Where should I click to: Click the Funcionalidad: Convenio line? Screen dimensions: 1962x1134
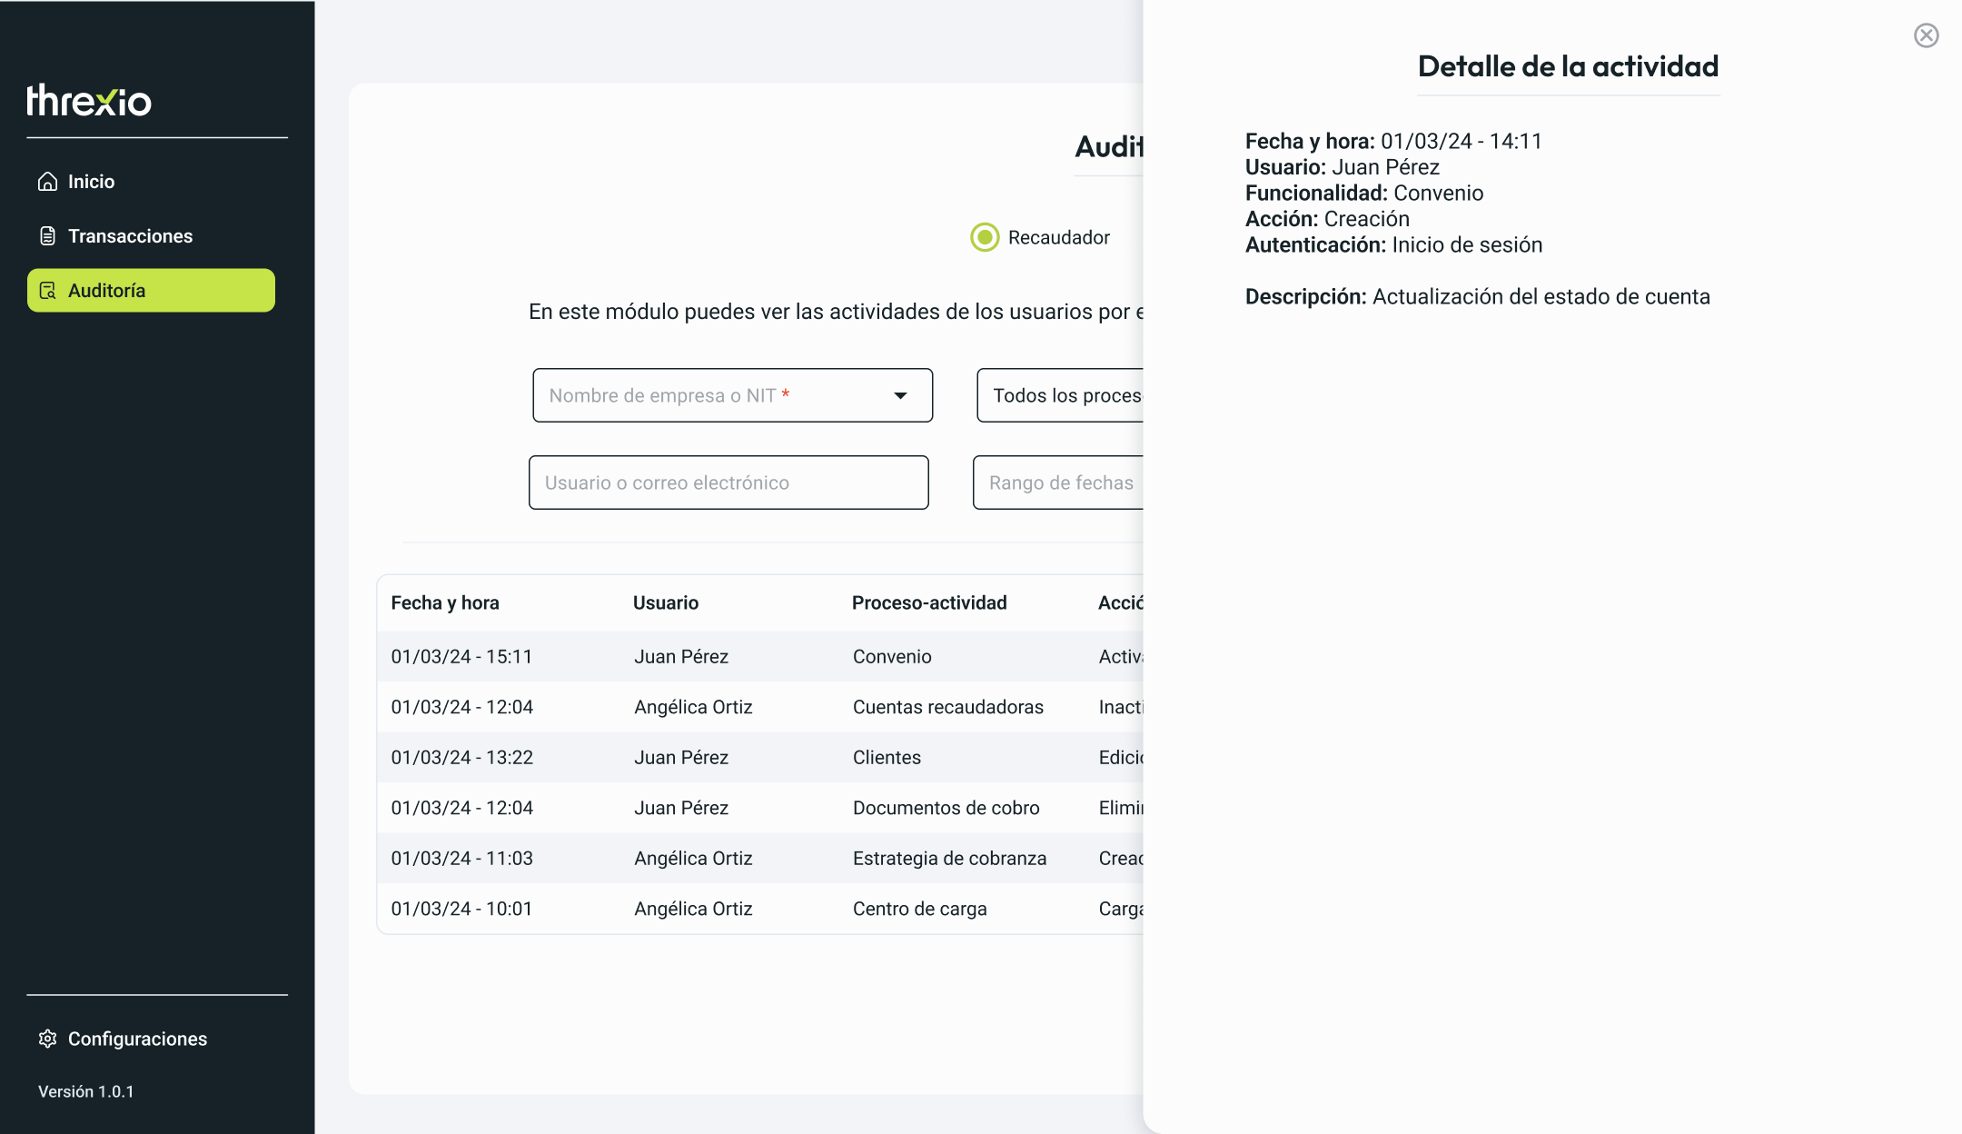click(1363, 193)
